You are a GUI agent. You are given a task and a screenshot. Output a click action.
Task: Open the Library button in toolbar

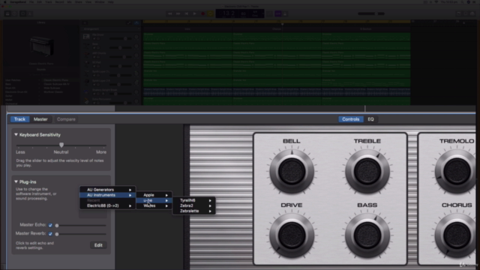(7, 13)
